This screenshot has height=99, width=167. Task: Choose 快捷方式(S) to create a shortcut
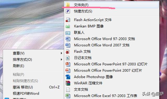coord(111,11)
